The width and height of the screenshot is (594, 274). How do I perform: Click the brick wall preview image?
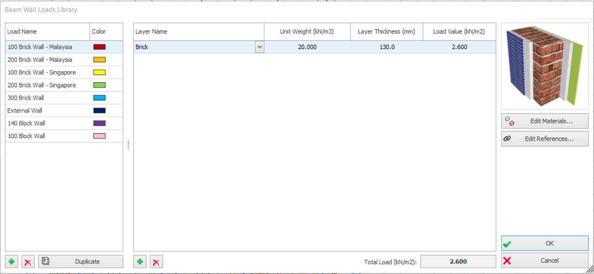coord(545,66)
